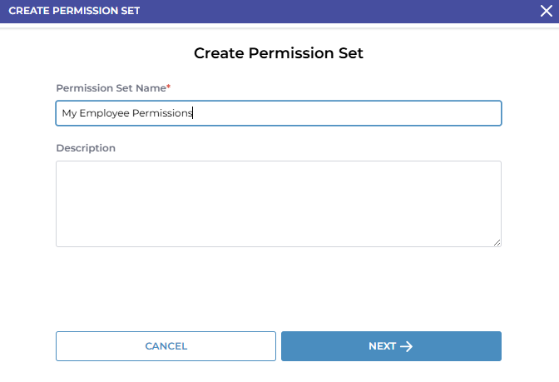Click blank area below the Description box
The image size is (559, 382).
(278, 287)
